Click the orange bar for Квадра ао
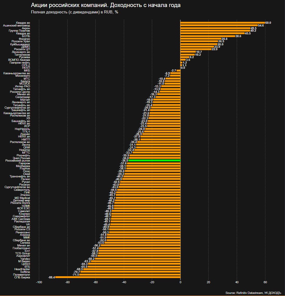This screenshot has height=296, width=285. (x=223, y=23)
